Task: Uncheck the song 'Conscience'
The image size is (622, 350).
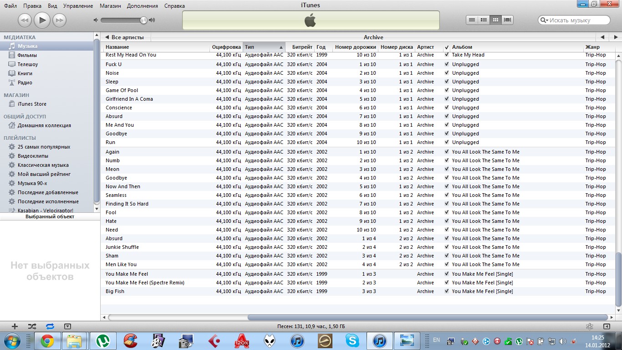Action: click(x=447, y=108)
